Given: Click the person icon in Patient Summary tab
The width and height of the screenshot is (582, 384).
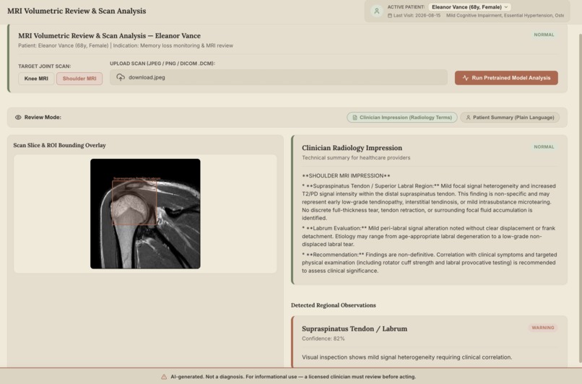Looking at the screenshot, I should click(x=468, y=117).
